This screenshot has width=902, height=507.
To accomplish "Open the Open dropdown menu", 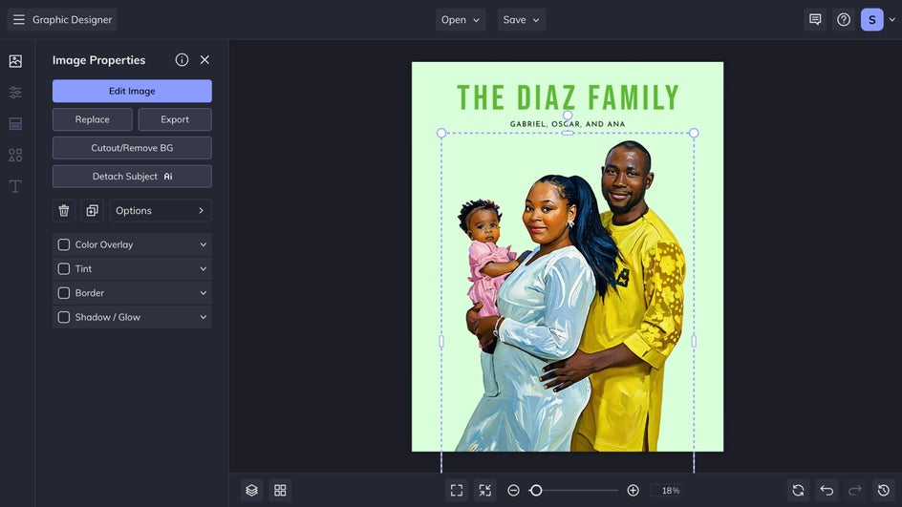I will point(461,19).
